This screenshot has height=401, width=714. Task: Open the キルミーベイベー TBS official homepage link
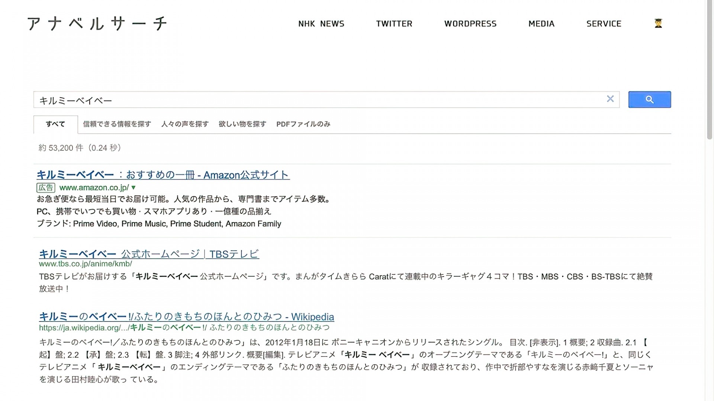point(149,254)
